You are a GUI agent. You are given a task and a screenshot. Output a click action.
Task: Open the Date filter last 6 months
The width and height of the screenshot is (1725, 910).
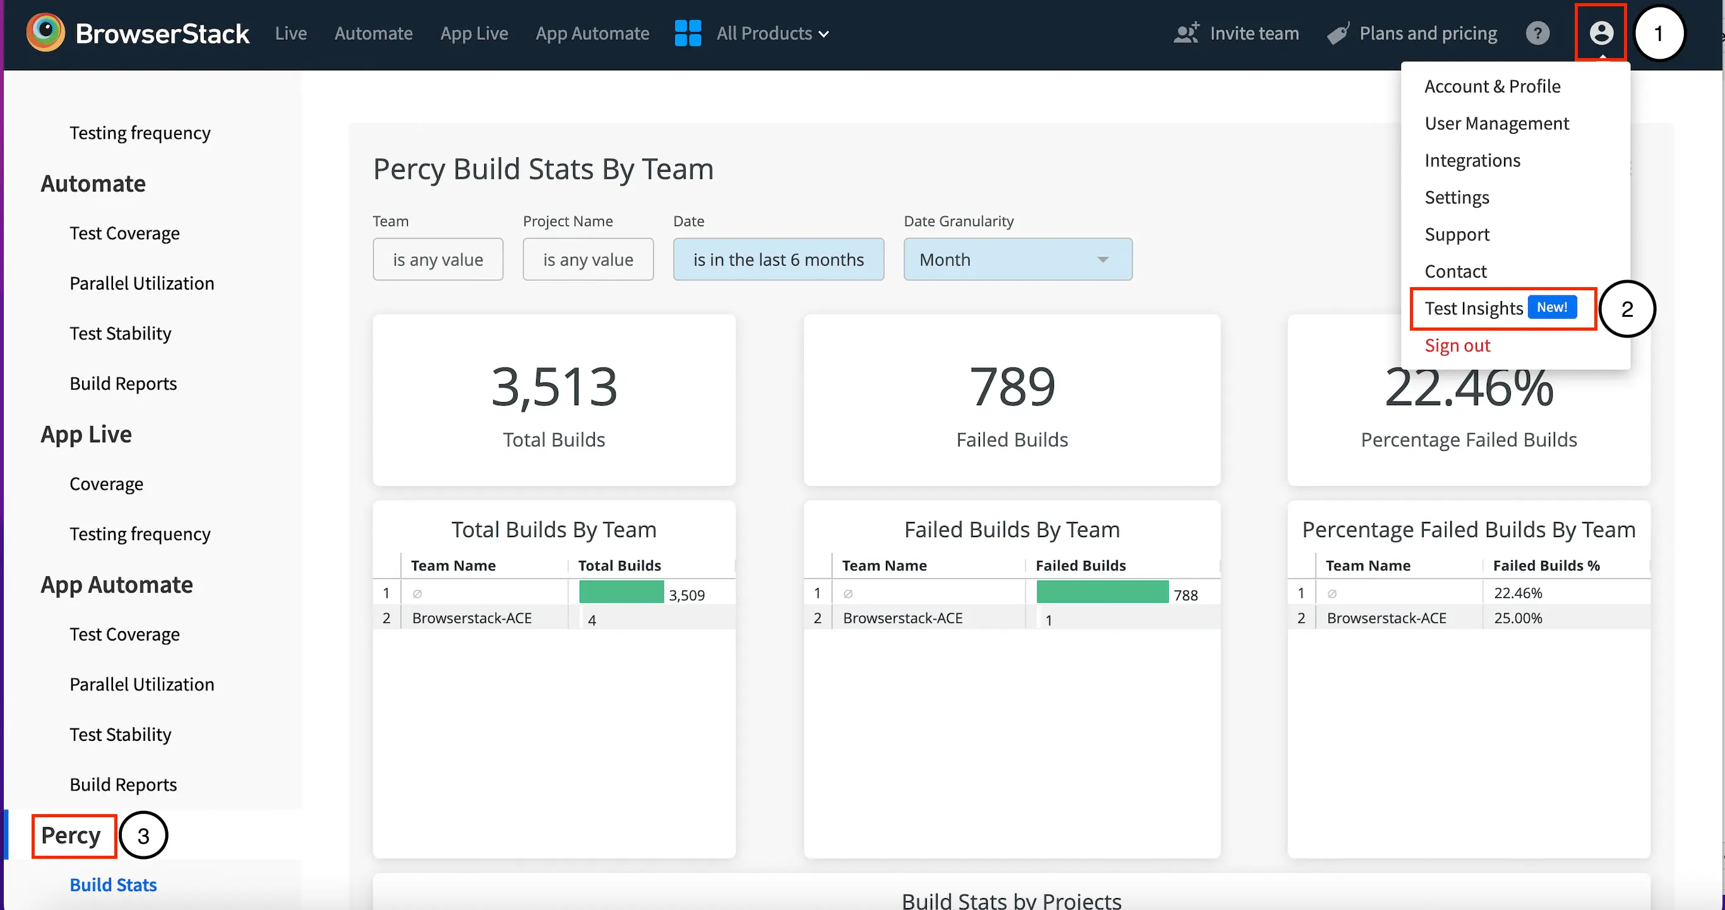click(778, 259)
